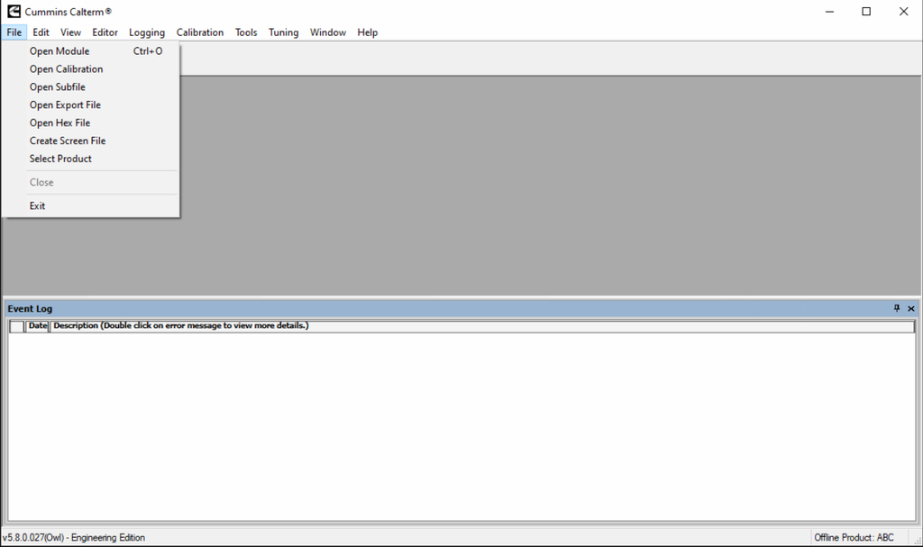
Task: Open the Logging menu
Action: 147,32
